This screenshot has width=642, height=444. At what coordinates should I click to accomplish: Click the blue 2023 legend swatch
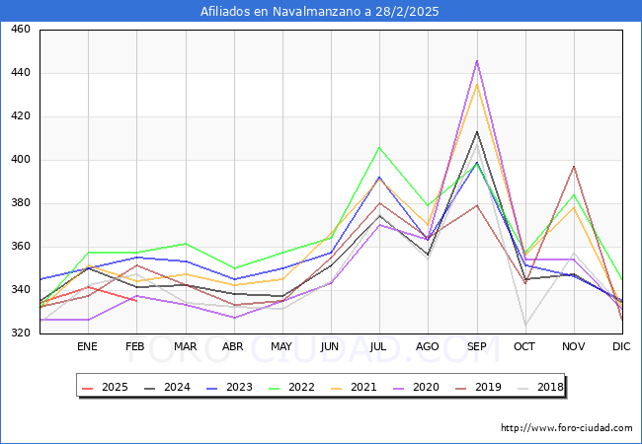(212, 388)
